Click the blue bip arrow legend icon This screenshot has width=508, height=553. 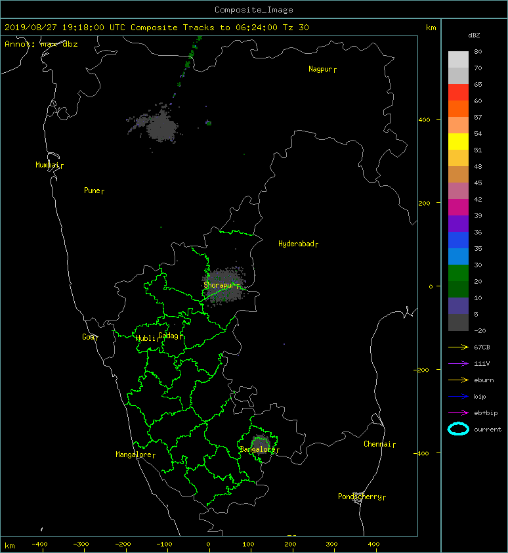458,397
